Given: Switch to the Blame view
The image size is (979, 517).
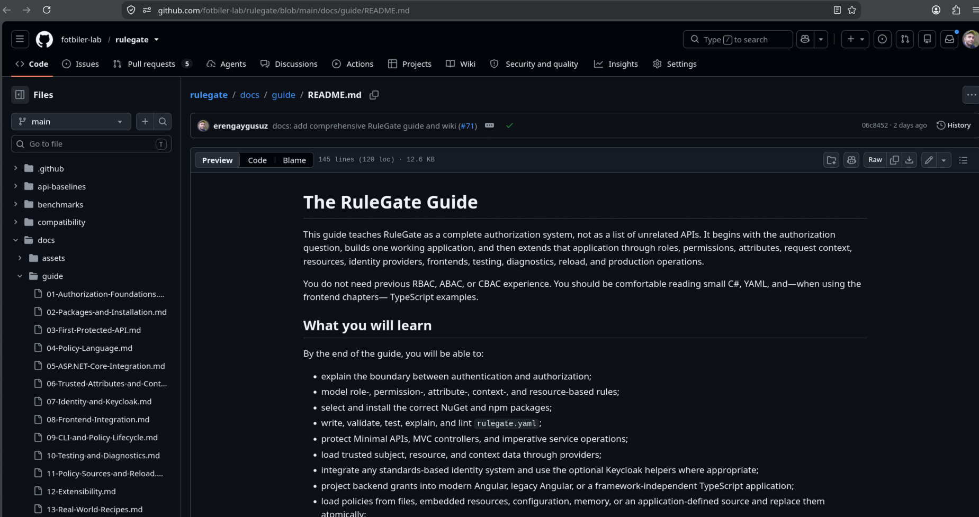Looking at the screenshot, I should click(294, 160).
